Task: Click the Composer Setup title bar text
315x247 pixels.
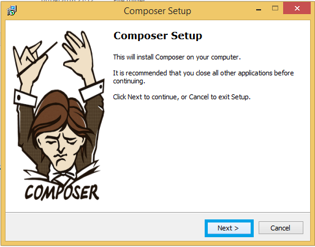Action: pyautogui.click(x=157, y=11)
